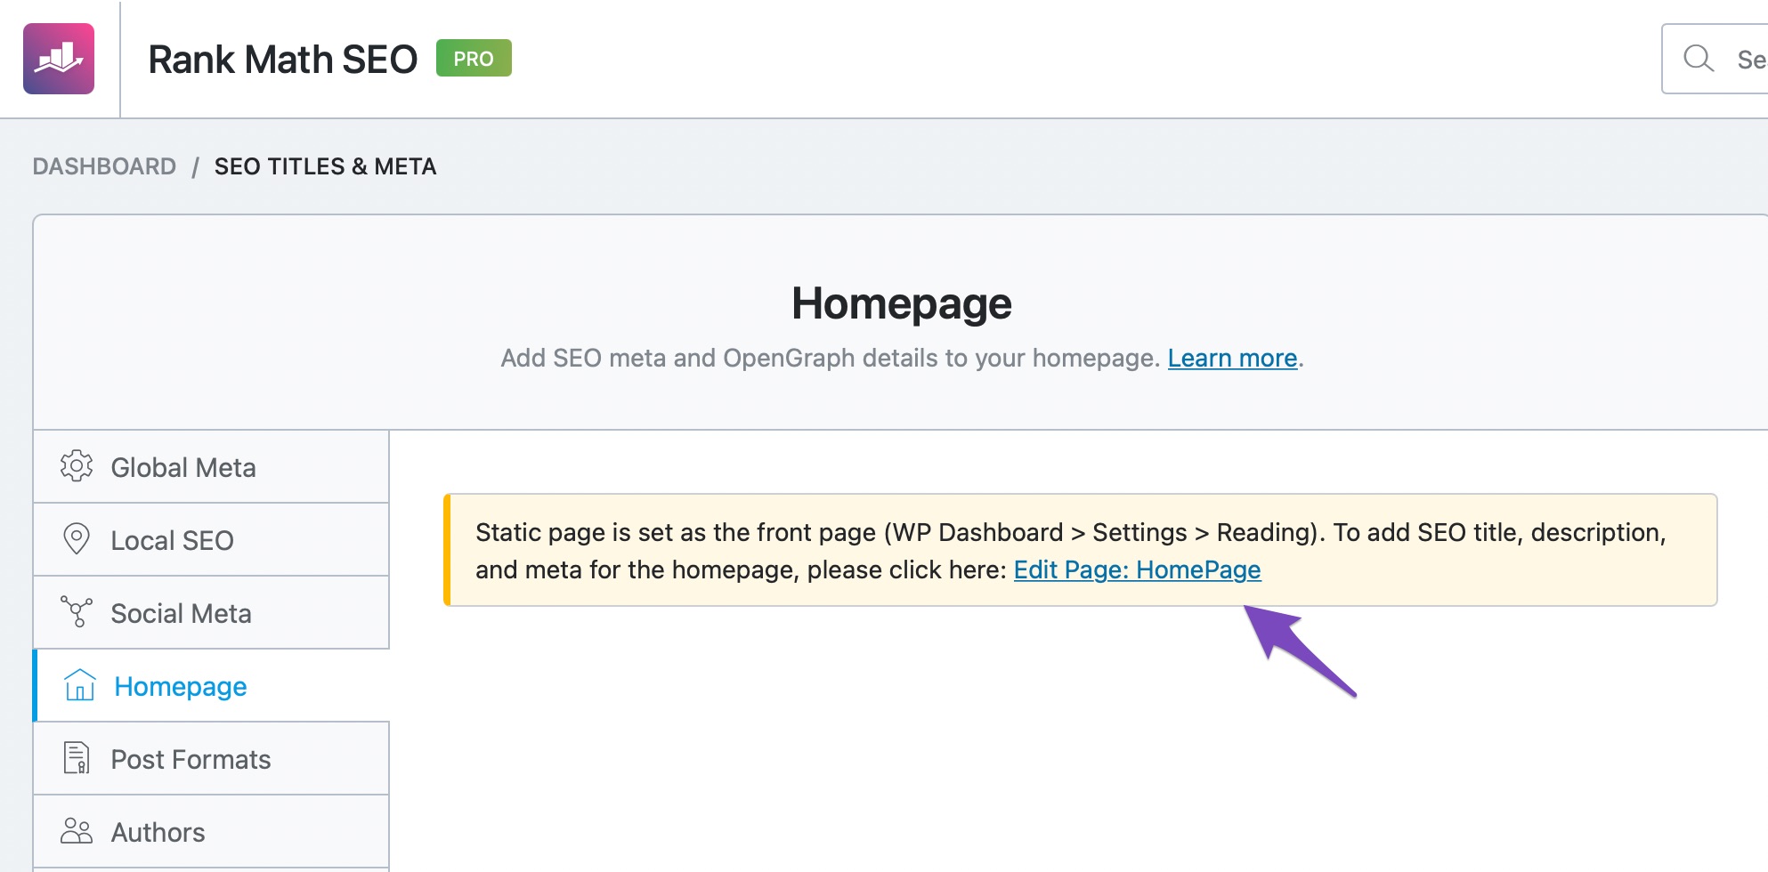Click the Global Meta gear icon
Image resolution: width=1768 pixels, height=872 pixels.
[77, 466]
